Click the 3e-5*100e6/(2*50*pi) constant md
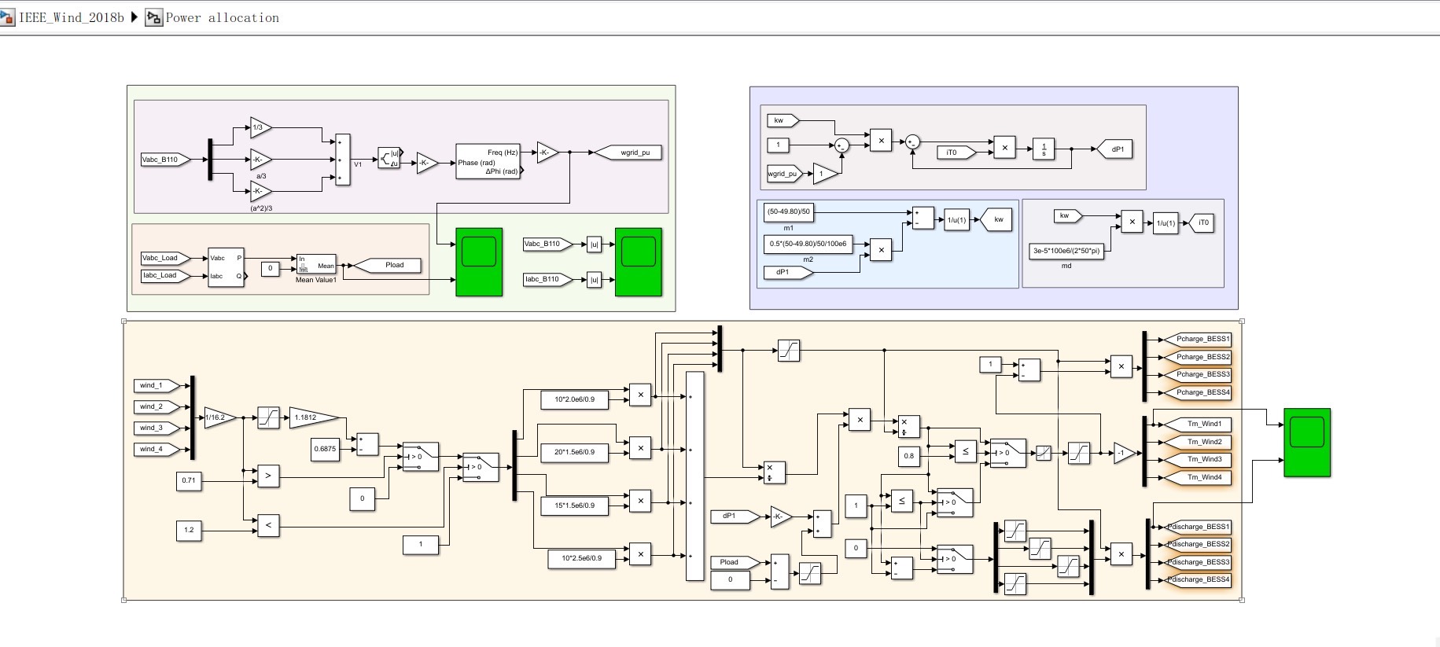The height and width of the screenshot is (647, 1440). [1066, 252]
